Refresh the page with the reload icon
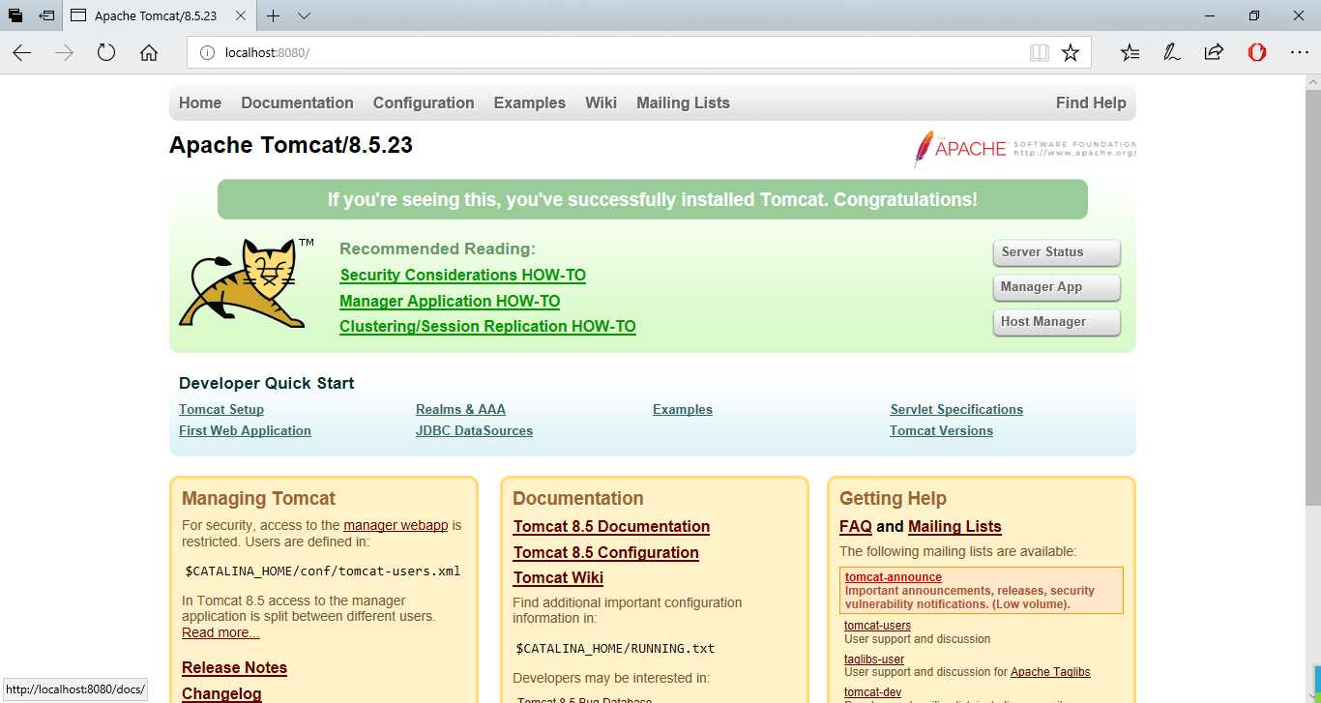Image resolution: width=1321 pixels, height=703 pixels. (x=106, y=53)
